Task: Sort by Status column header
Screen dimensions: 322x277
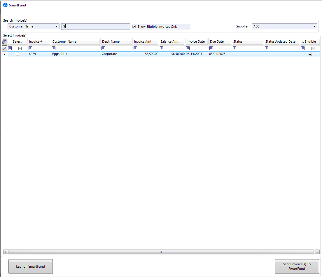Action: click(x=248, y=41)
